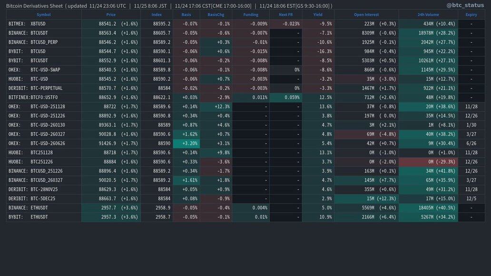The image size is (491, 276).
Task: Click the Price column header
Action: pyautogui.click(x=111, y=15)
